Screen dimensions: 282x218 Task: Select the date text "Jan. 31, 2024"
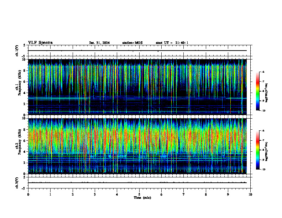click(x=99, y=43)
